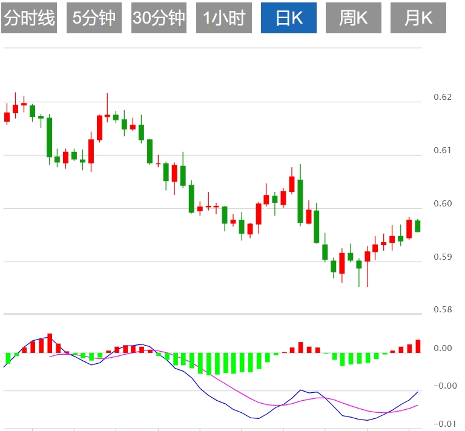Select the active 日K tab
Viewport: 465px width, 431px height.
pos(288,19)
